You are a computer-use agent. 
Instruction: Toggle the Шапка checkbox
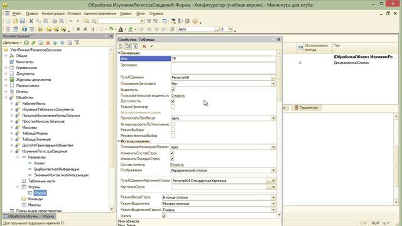164,216
